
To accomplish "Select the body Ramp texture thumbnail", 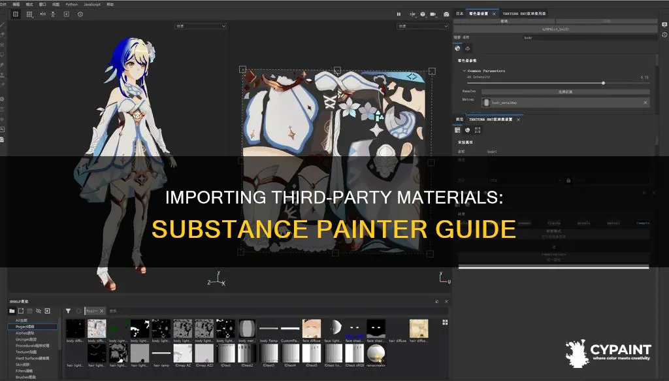I will click(269, 329).
